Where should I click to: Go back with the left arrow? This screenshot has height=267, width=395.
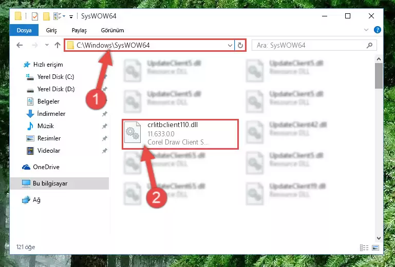[x=20, y=45]
